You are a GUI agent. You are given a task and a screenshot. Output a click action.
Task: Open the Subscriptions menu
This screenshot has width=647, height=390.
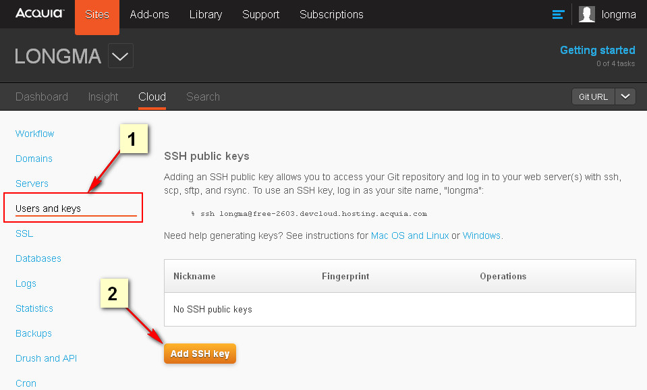pyautogui.click(x=331, y=15)
